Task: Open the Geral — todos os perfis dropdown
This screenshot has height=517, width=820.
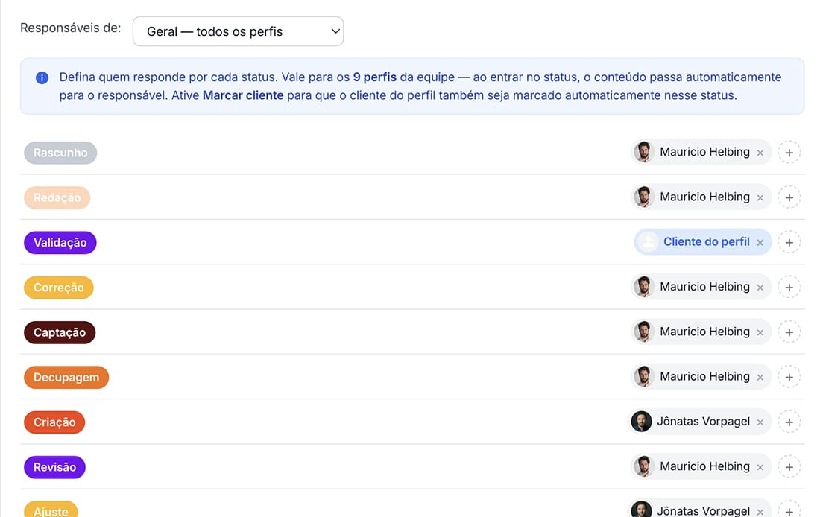Action: tap(238, 31)
